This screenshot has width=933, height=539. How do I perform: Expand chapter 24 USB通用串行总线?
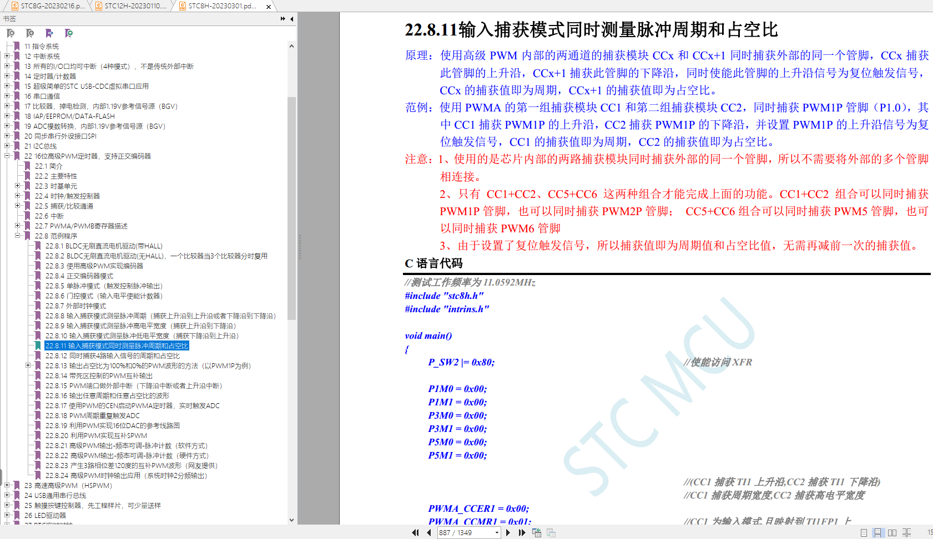point(7,495)
